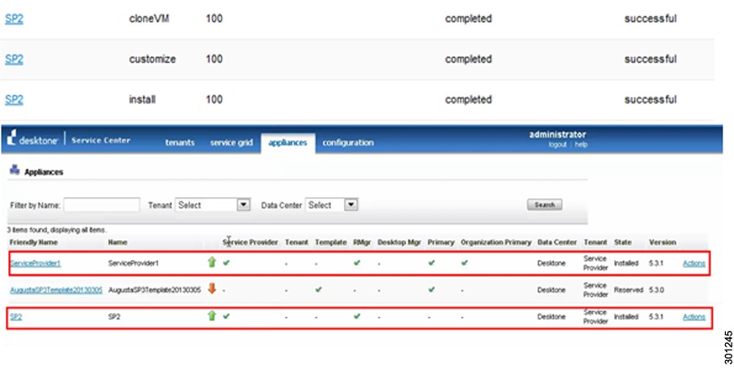
Task: Click the Search button
Action: click(x=545, y=205)
